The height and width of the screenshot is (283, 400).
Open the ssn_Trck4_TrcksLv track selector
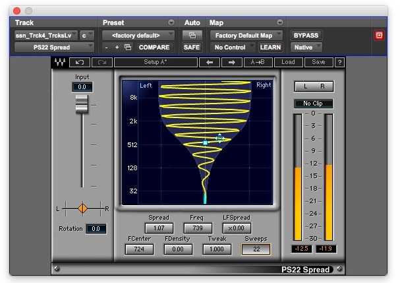[x=46, y=35]
